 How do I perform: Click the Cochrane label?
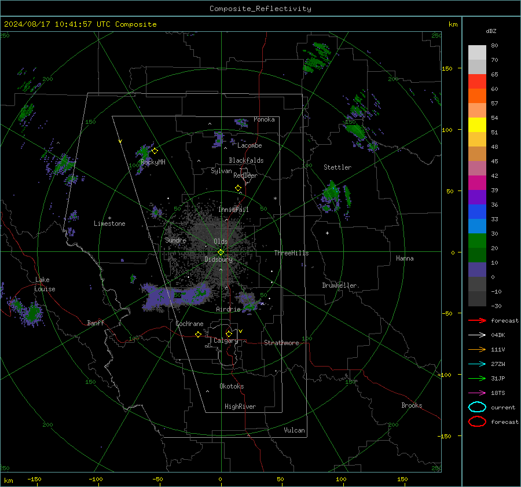coord(189,324)
